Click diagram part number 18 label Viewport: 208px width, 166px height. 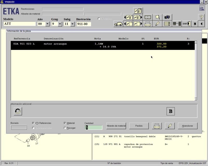(x=28, y=146)
